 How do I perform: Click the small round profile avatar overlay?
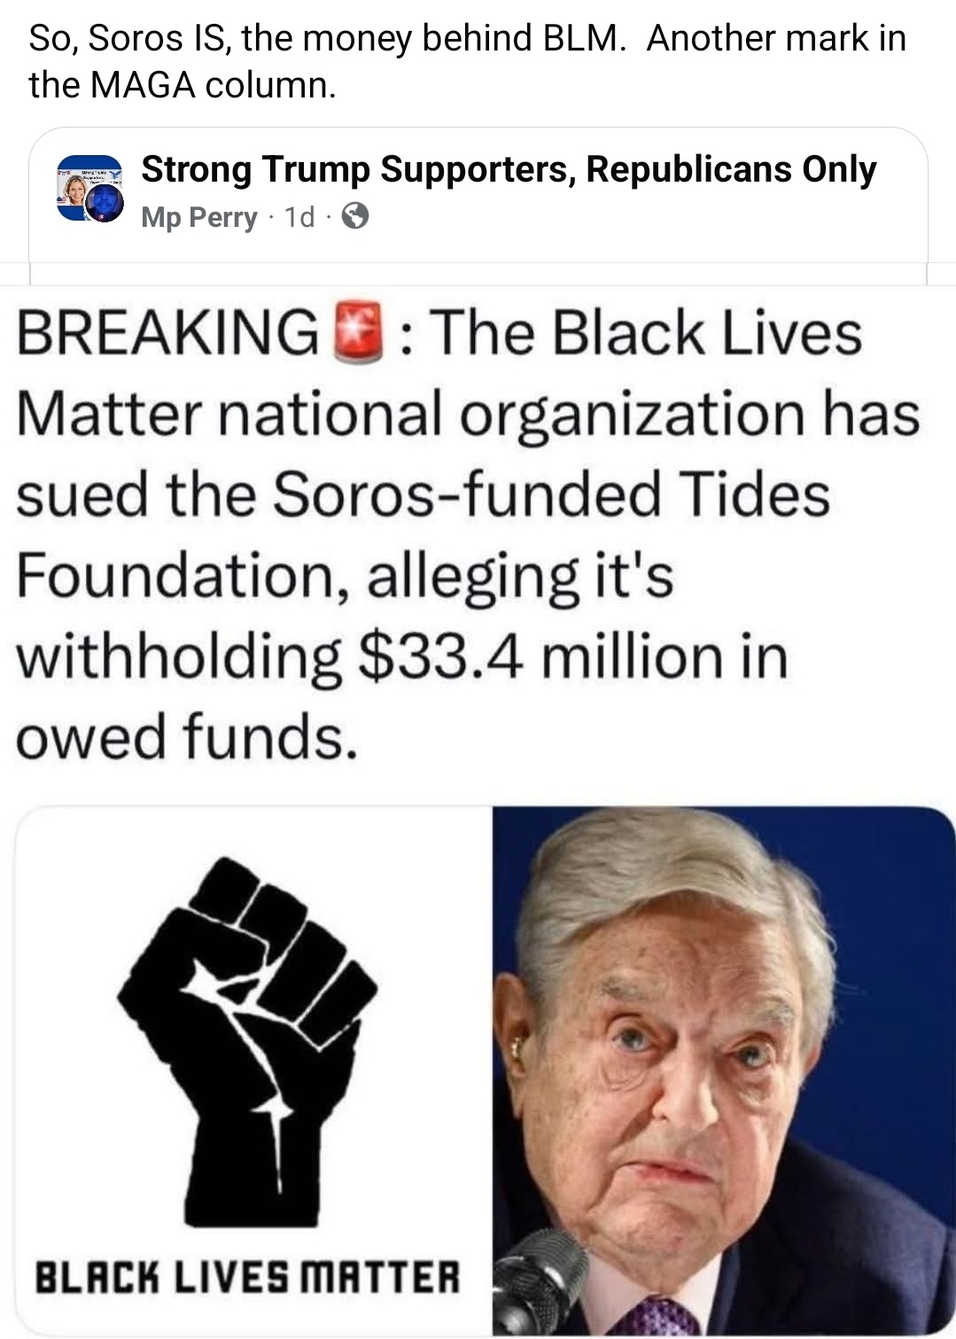click(x=105, y=206)
